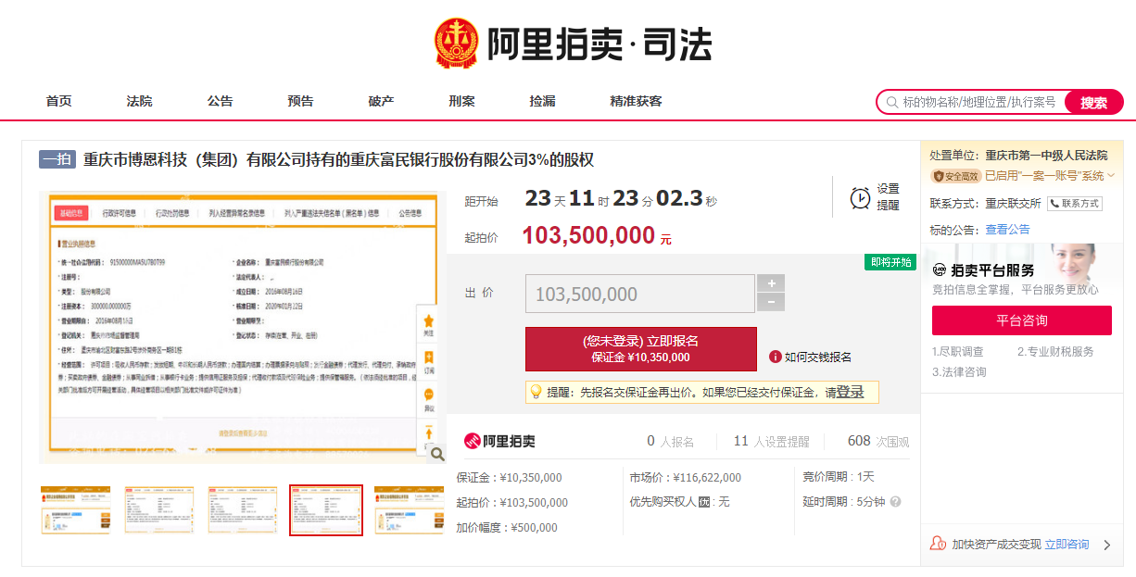Image resolution: width=1136 pixels, height=577 pixels.
Task: Click the 关注 star icon on the image
Action: coord(428,323)
